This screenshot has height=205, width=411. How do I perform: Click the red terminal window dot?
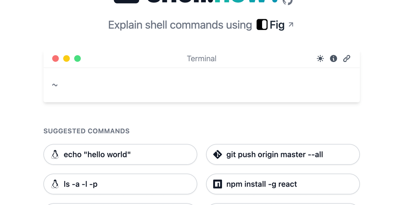pyautogui.click(x=56, y=58)
